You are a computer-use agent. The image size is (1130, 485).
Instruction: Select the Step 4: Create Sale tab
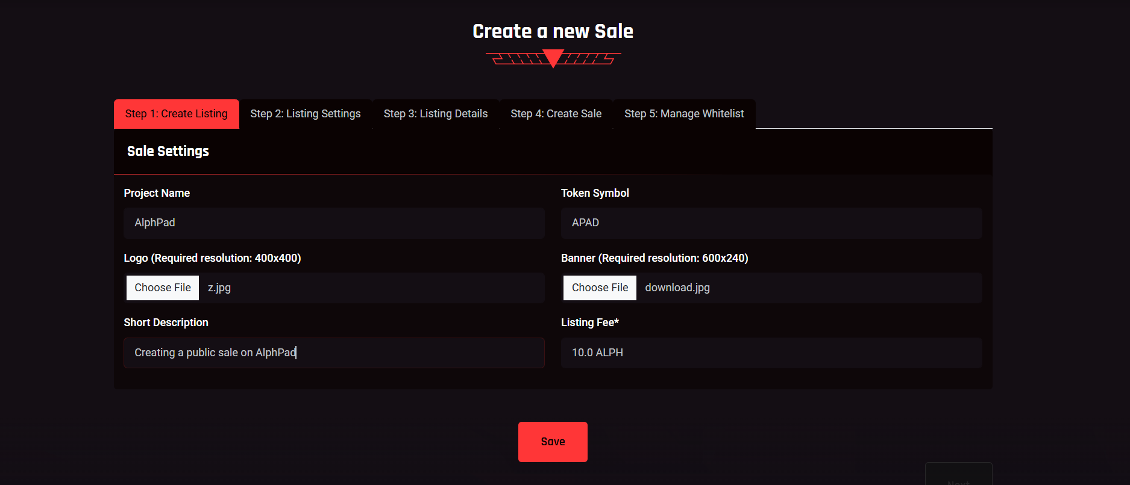tap(556, 114)
